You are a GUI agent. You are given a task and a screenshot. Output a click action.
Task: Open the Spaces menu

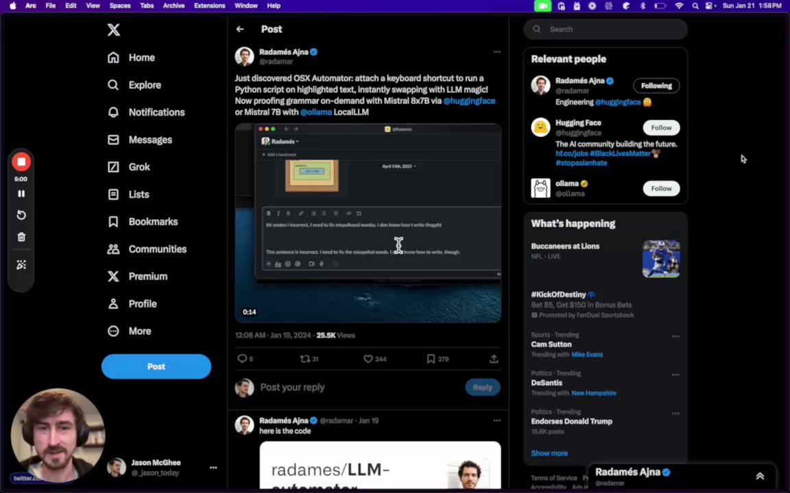(x=120, y=5)
